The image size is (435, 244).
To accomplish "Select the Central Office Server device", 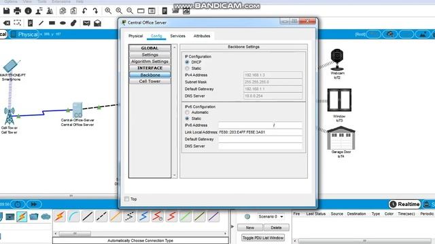I will pos(77,110).
